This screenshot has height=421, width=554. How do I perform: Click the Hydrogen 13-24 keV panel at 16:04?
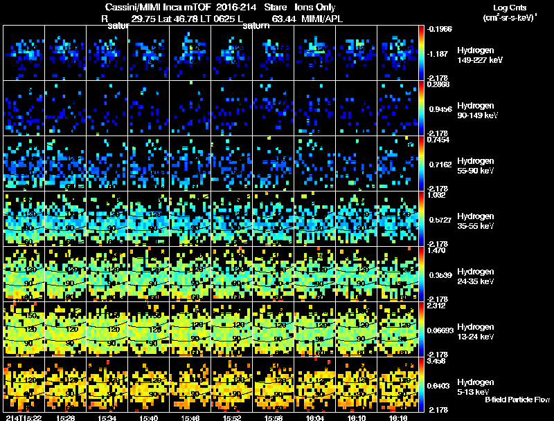[314, 329]
